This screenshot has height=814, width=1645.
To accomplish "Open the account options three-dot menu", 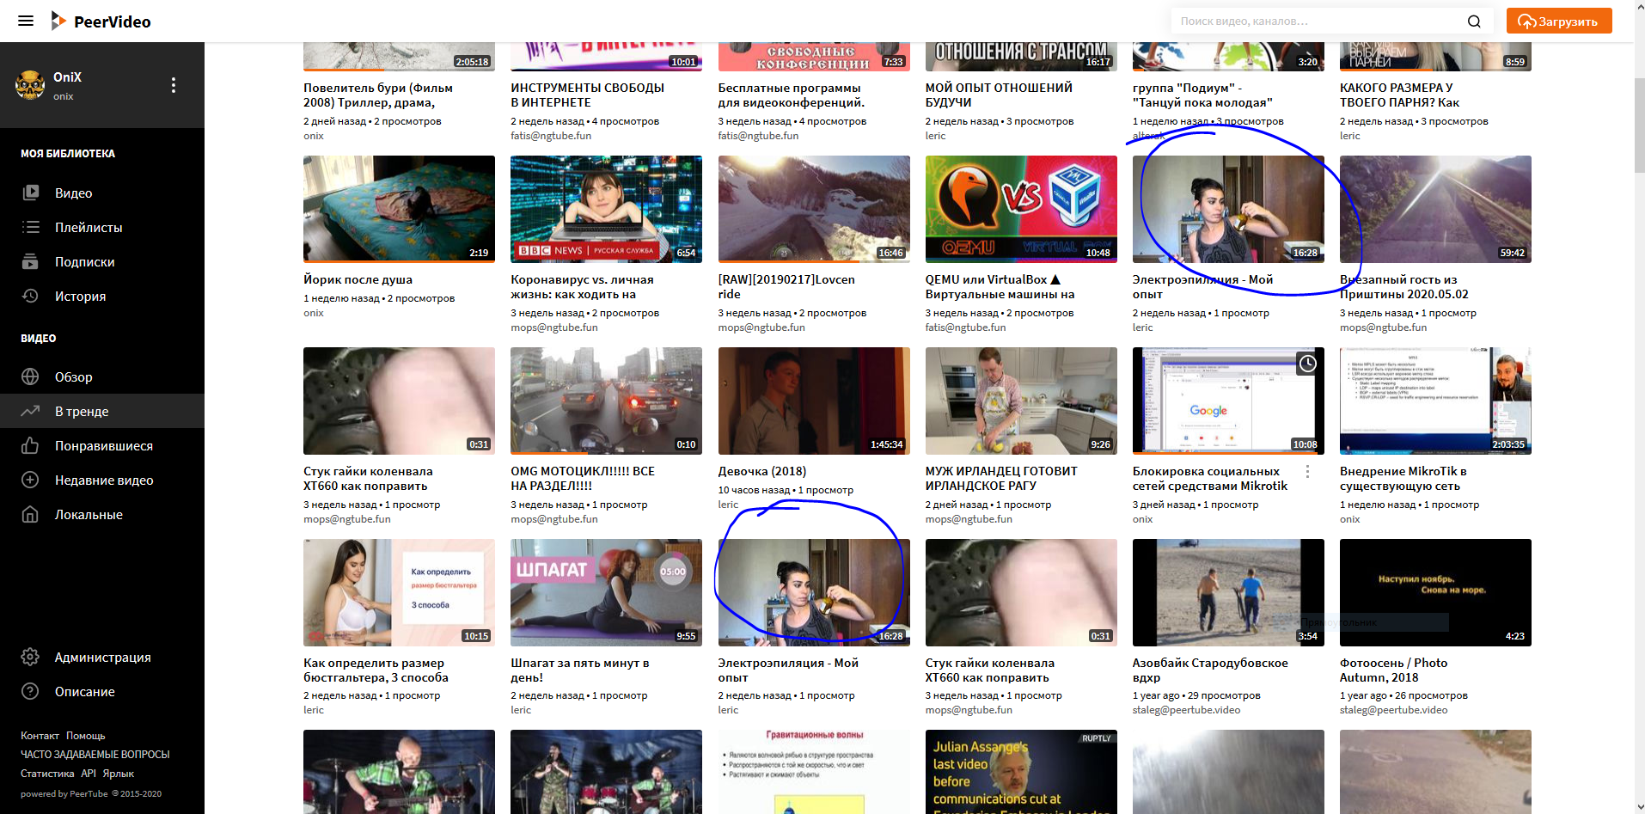I will click(173, 85).
